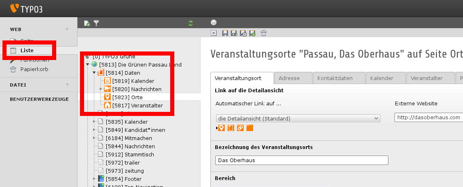Refresh the page tree

[191, 23]
